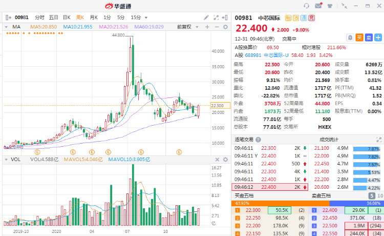Screen dimensions: 384x236
Task: Click orange 63.92% buy ratio bar
Action: tap(281, 203)
